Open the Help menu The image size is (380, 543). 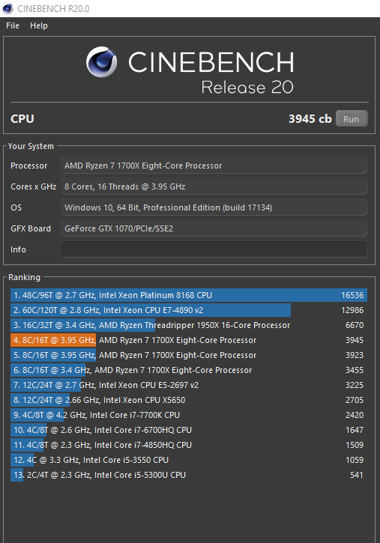[x=39, y=25]
